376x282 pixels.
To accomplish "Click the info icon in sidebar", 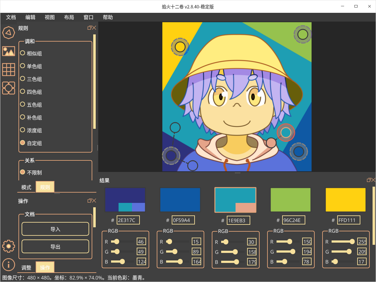I will (x=9, y=264).
